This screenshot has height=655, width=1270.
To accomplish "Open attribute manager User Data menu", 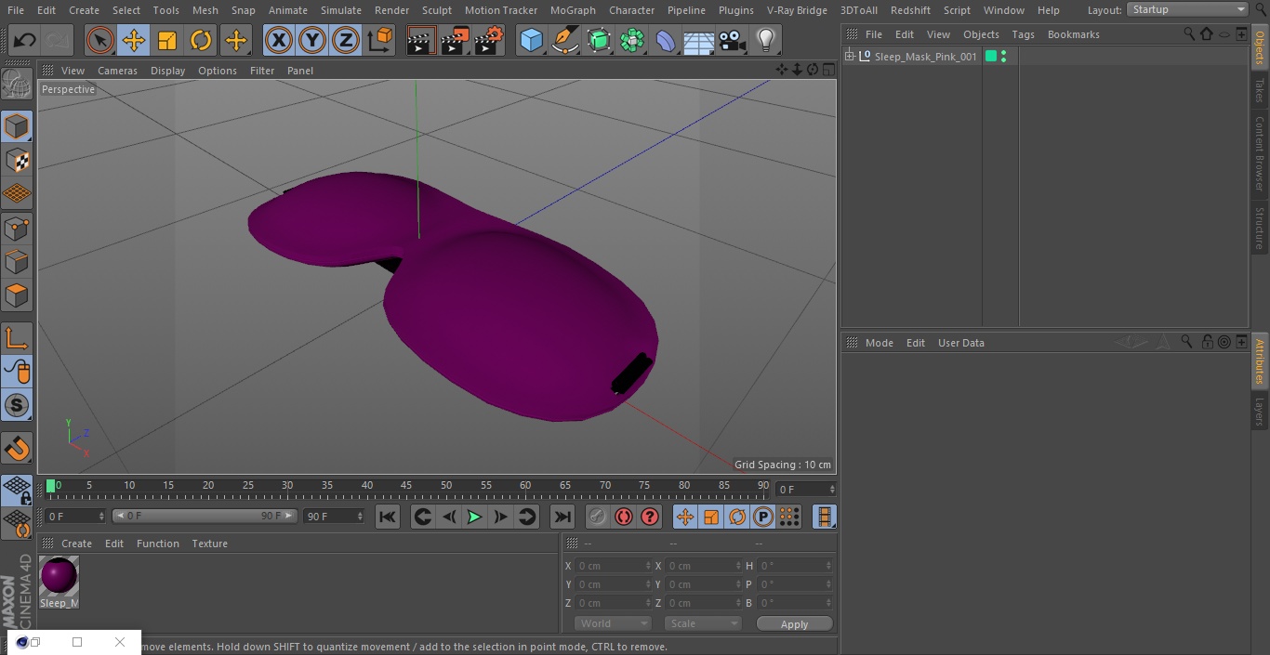I will coord(960,343).
